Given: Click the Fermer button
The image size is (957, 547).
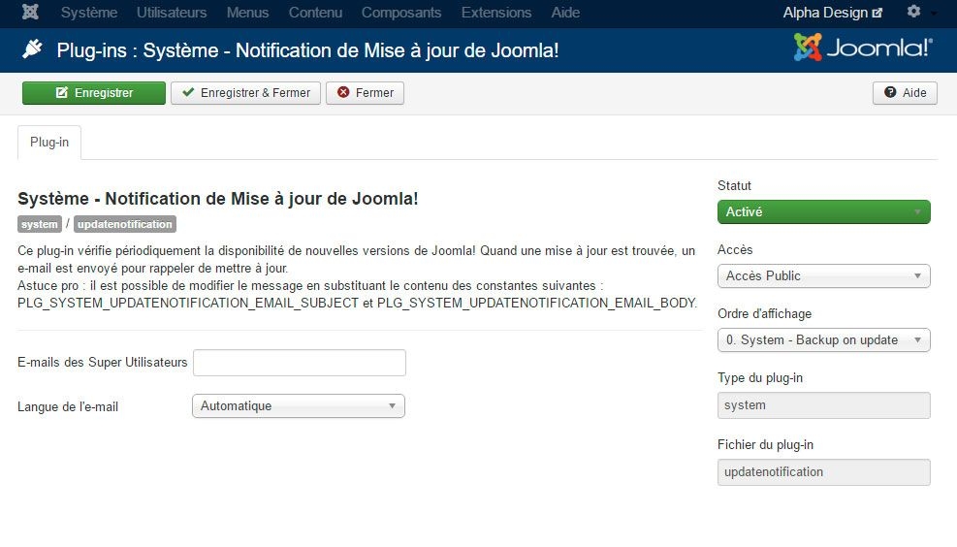Looking at the screenshot, I should coord(365,93).
